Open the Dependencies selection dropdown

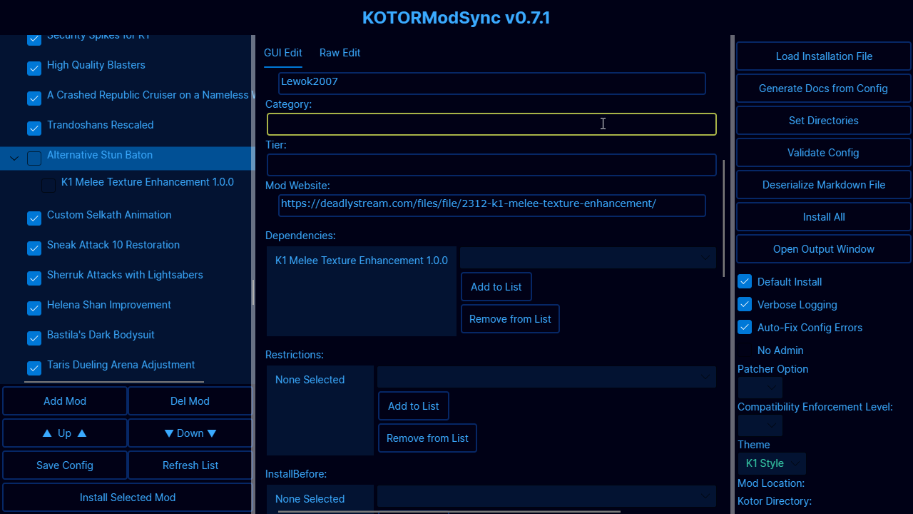588,258
